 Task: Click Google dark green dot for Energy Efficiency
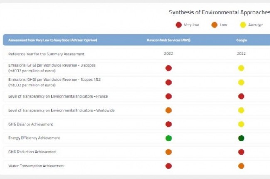point(241,138)
